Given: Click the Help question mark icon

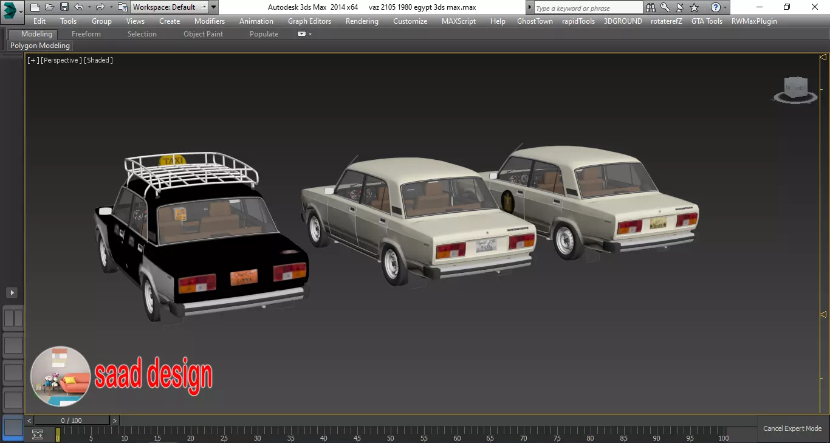Looking at the screenshot, I should pos(716,7).
